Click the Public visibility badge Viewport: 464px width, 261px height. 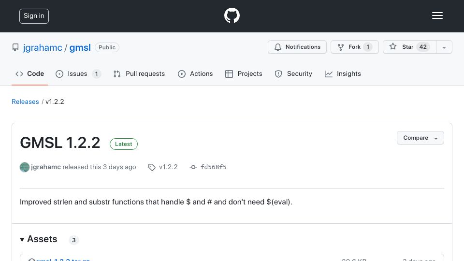coord(107,47)
